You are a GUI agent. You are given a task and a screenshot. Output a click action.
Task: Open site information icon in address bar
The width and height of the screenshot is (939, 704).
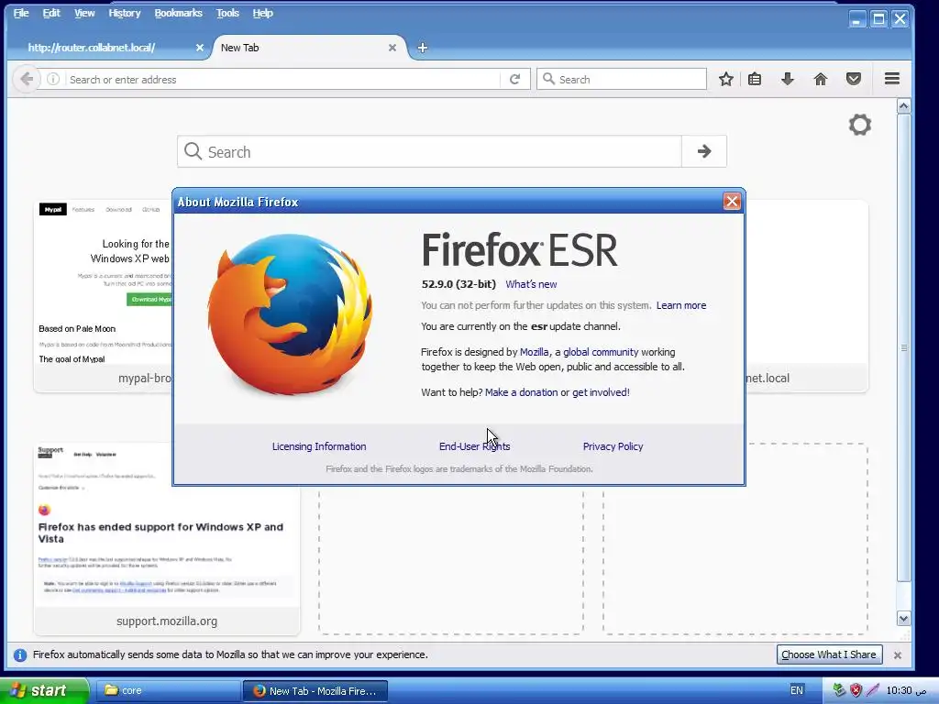coord(53,79)
